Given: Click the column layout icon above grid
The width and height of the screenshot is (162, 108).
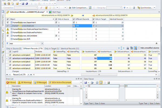Looking at the screenshot, I should point(131,48).
